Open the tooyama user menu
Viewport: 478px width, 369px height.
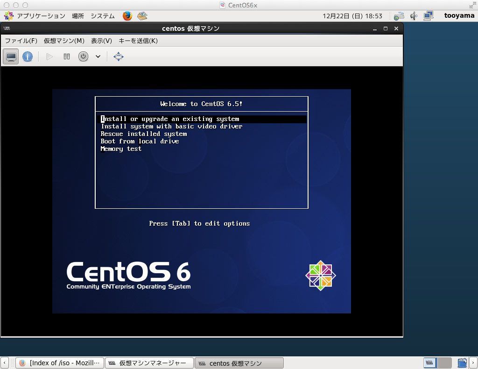pos(459,15)
